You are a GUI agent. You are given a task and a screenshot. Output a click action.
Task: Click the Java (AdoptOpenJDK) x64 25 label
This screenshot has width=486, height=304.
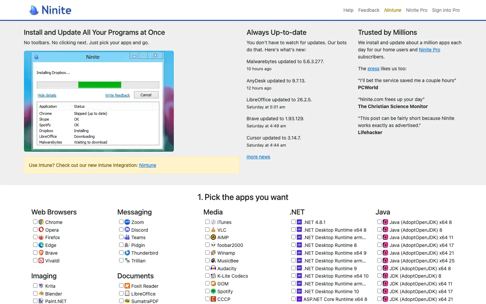coord(422,261)
